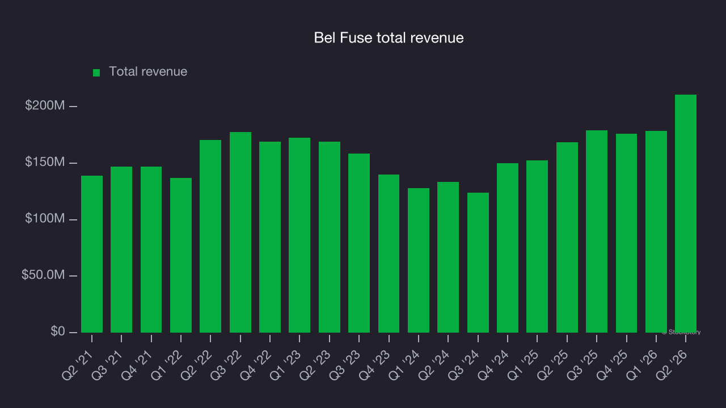
Task: Click the $100M y-axis label
Action: [x=45, y=219]
